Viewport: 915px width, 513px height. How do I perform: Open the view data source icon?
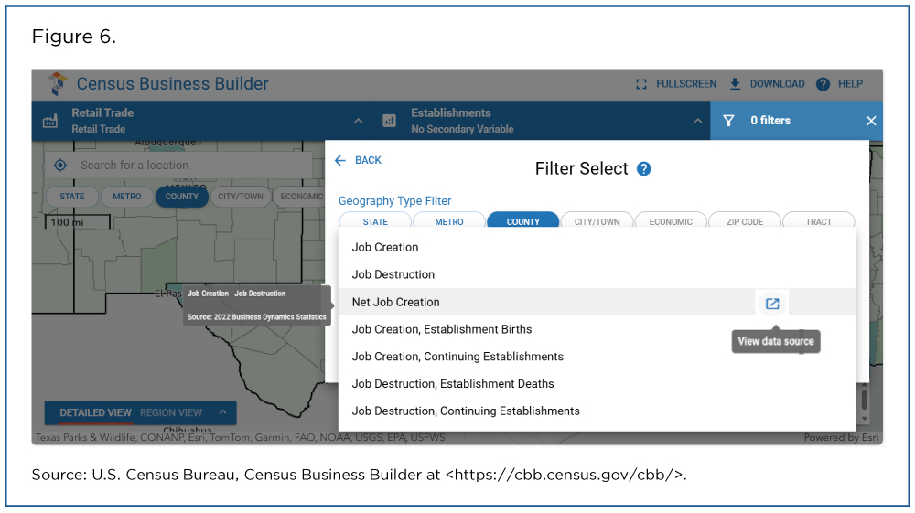772,304
